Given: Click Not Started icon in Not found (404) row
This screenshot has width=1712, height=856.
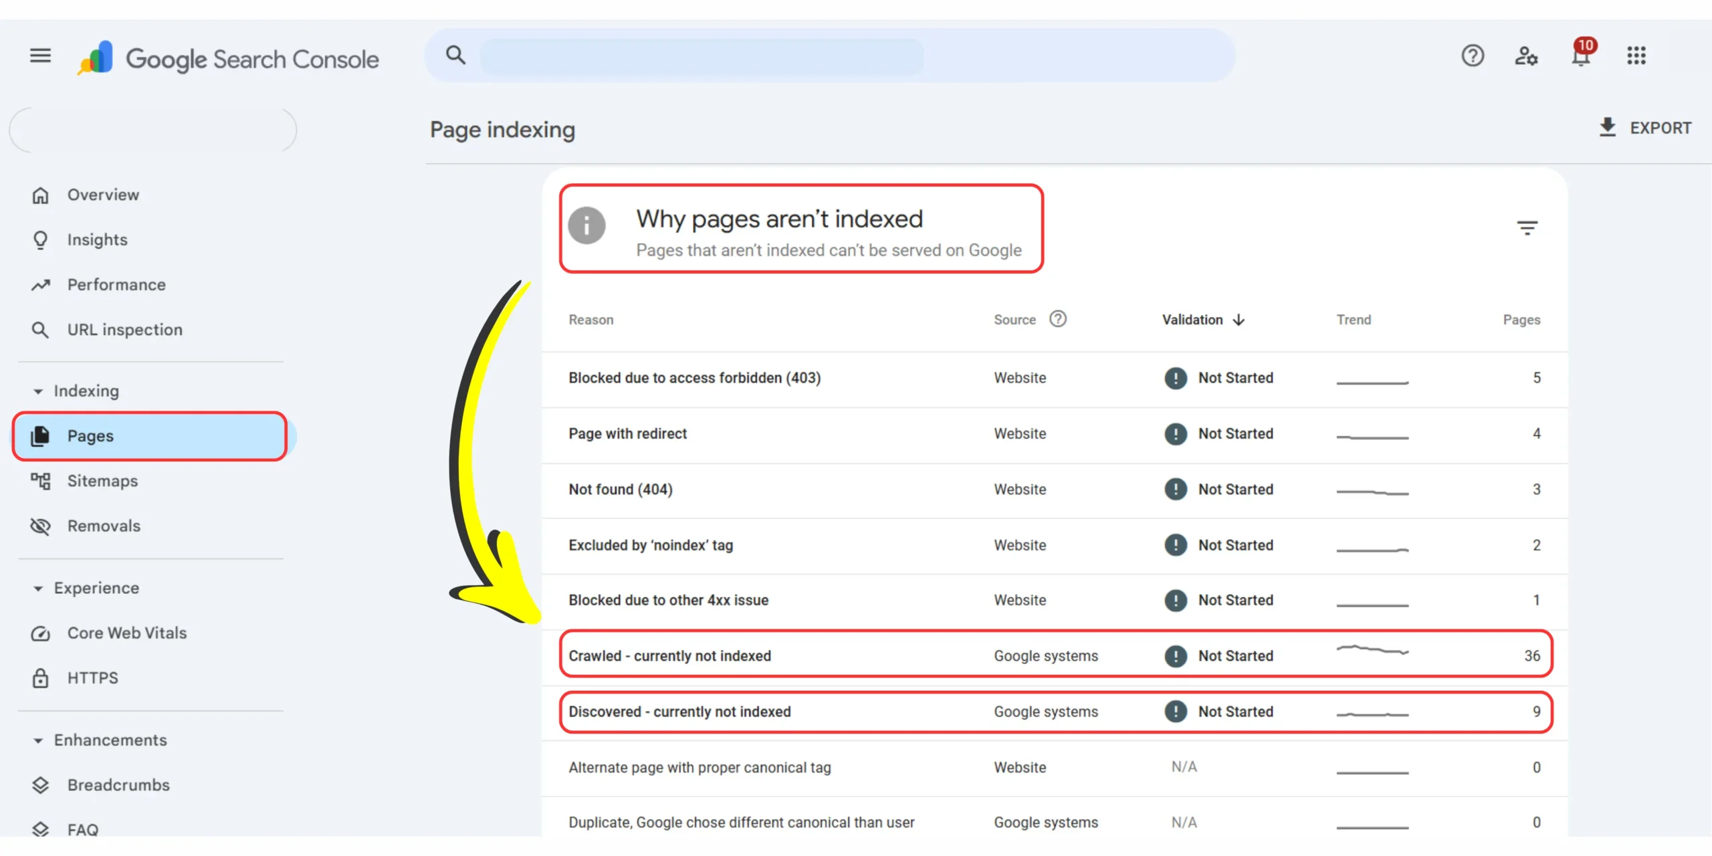Looking at the screenshot, I should pos(1175,490).
